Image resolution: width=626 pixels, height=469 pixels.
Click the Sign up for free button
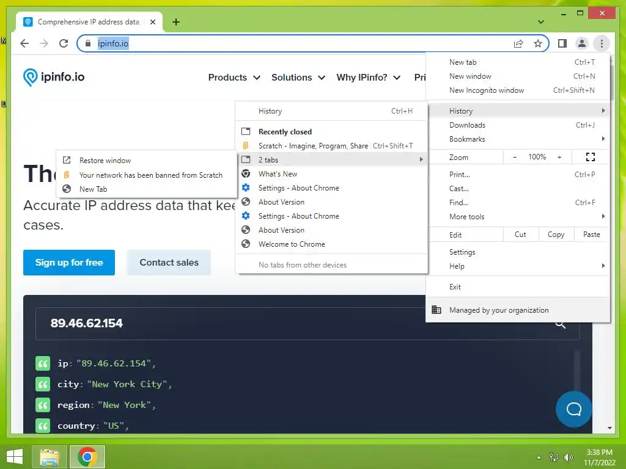(x=69, y=263)
